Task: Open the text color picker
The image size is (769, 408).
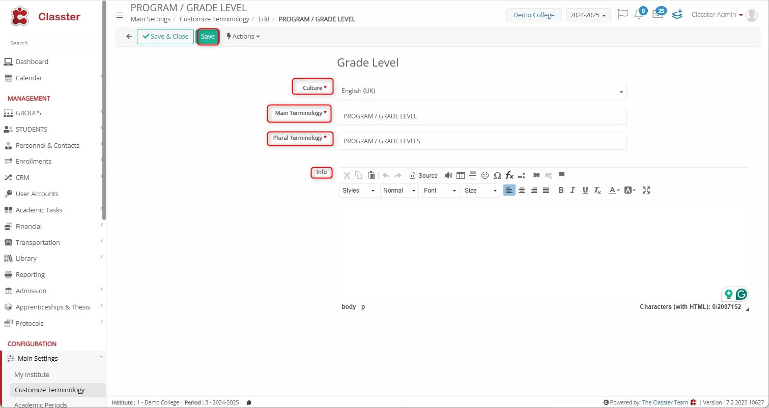Action: pos(614,190)
